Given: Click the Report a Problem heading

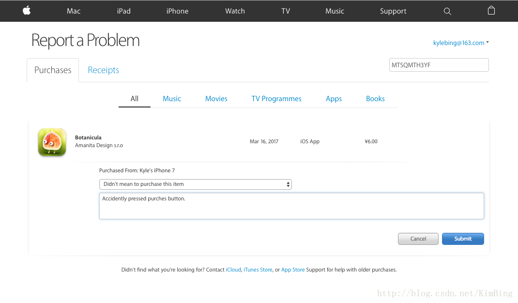Looking at the screenshot, I should [86, 41].
